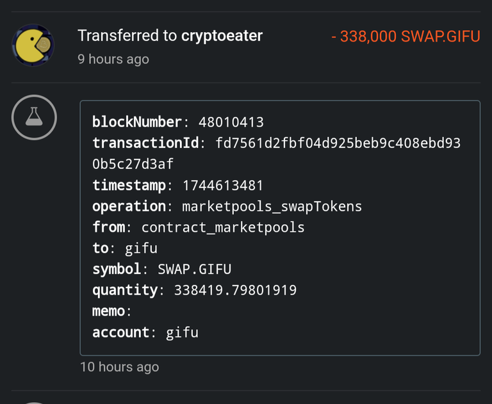Viewport: 492px width, 404px height.
Task: Click the flask icon in the circle
Action: pos(34,117)
